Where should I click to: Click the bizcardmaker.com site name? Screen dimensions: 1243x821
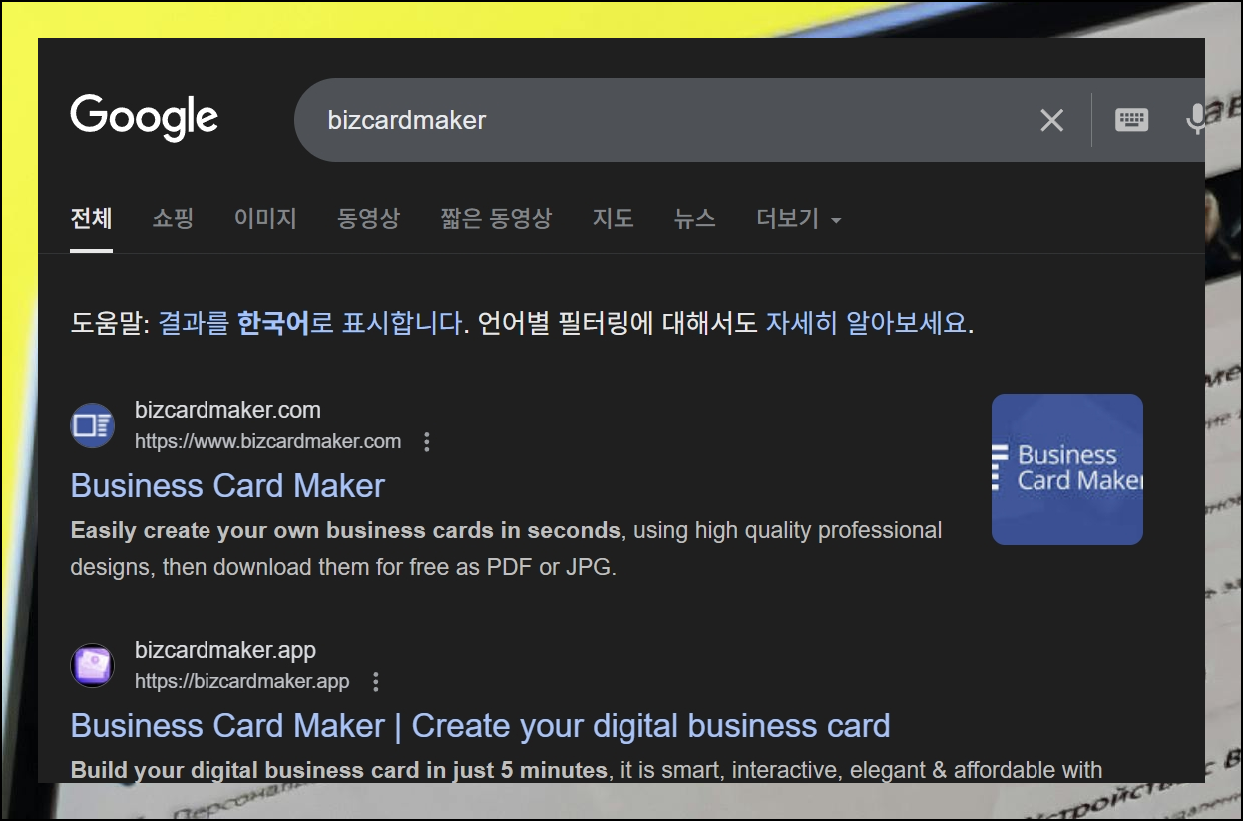click(x=227, y=410)
